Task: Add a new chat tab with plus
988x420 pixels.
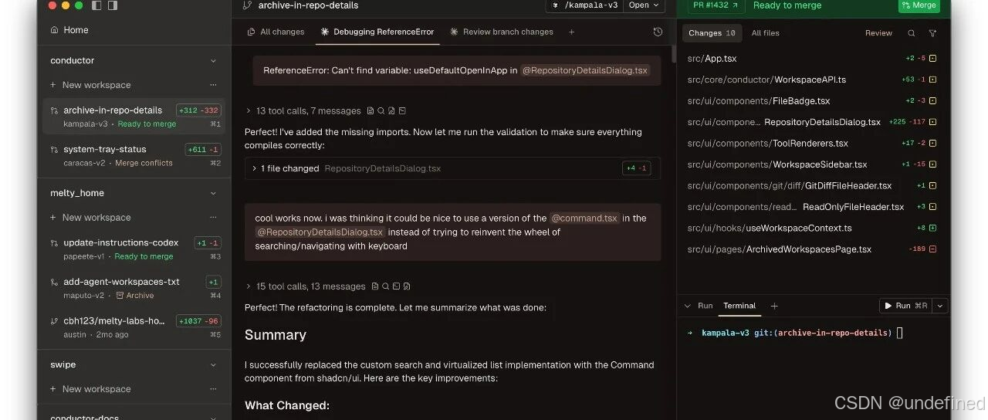Action: [572, 32]
